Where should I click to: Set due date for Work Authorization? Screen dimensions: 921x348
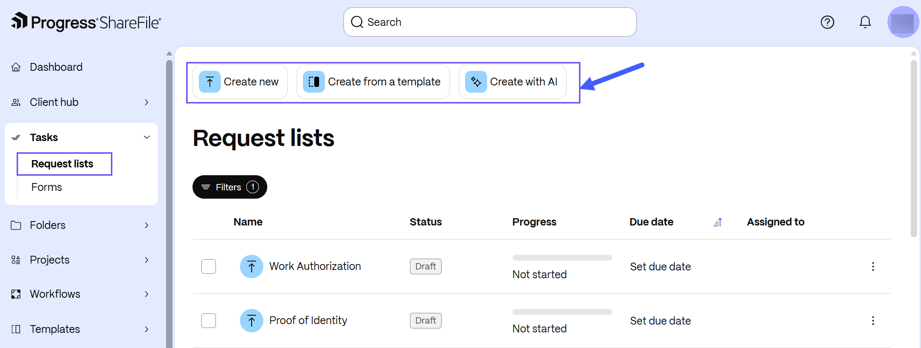(661, 267)
